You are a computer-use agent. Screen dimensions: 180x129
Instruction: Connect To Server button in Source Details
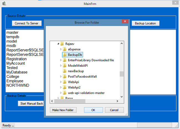27,23
